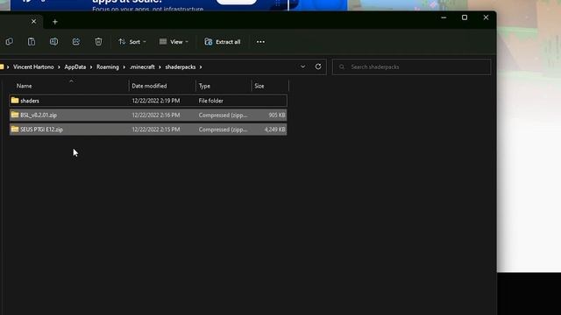561x315 pixels.
Task: Open the View dropdown menu
Action: [x=174, y=42]
